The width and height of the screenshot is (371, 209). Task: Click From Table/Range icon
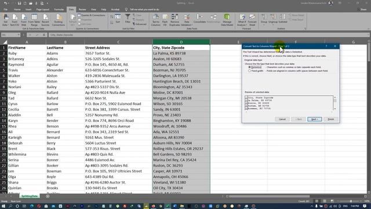(x=34, y=20)
